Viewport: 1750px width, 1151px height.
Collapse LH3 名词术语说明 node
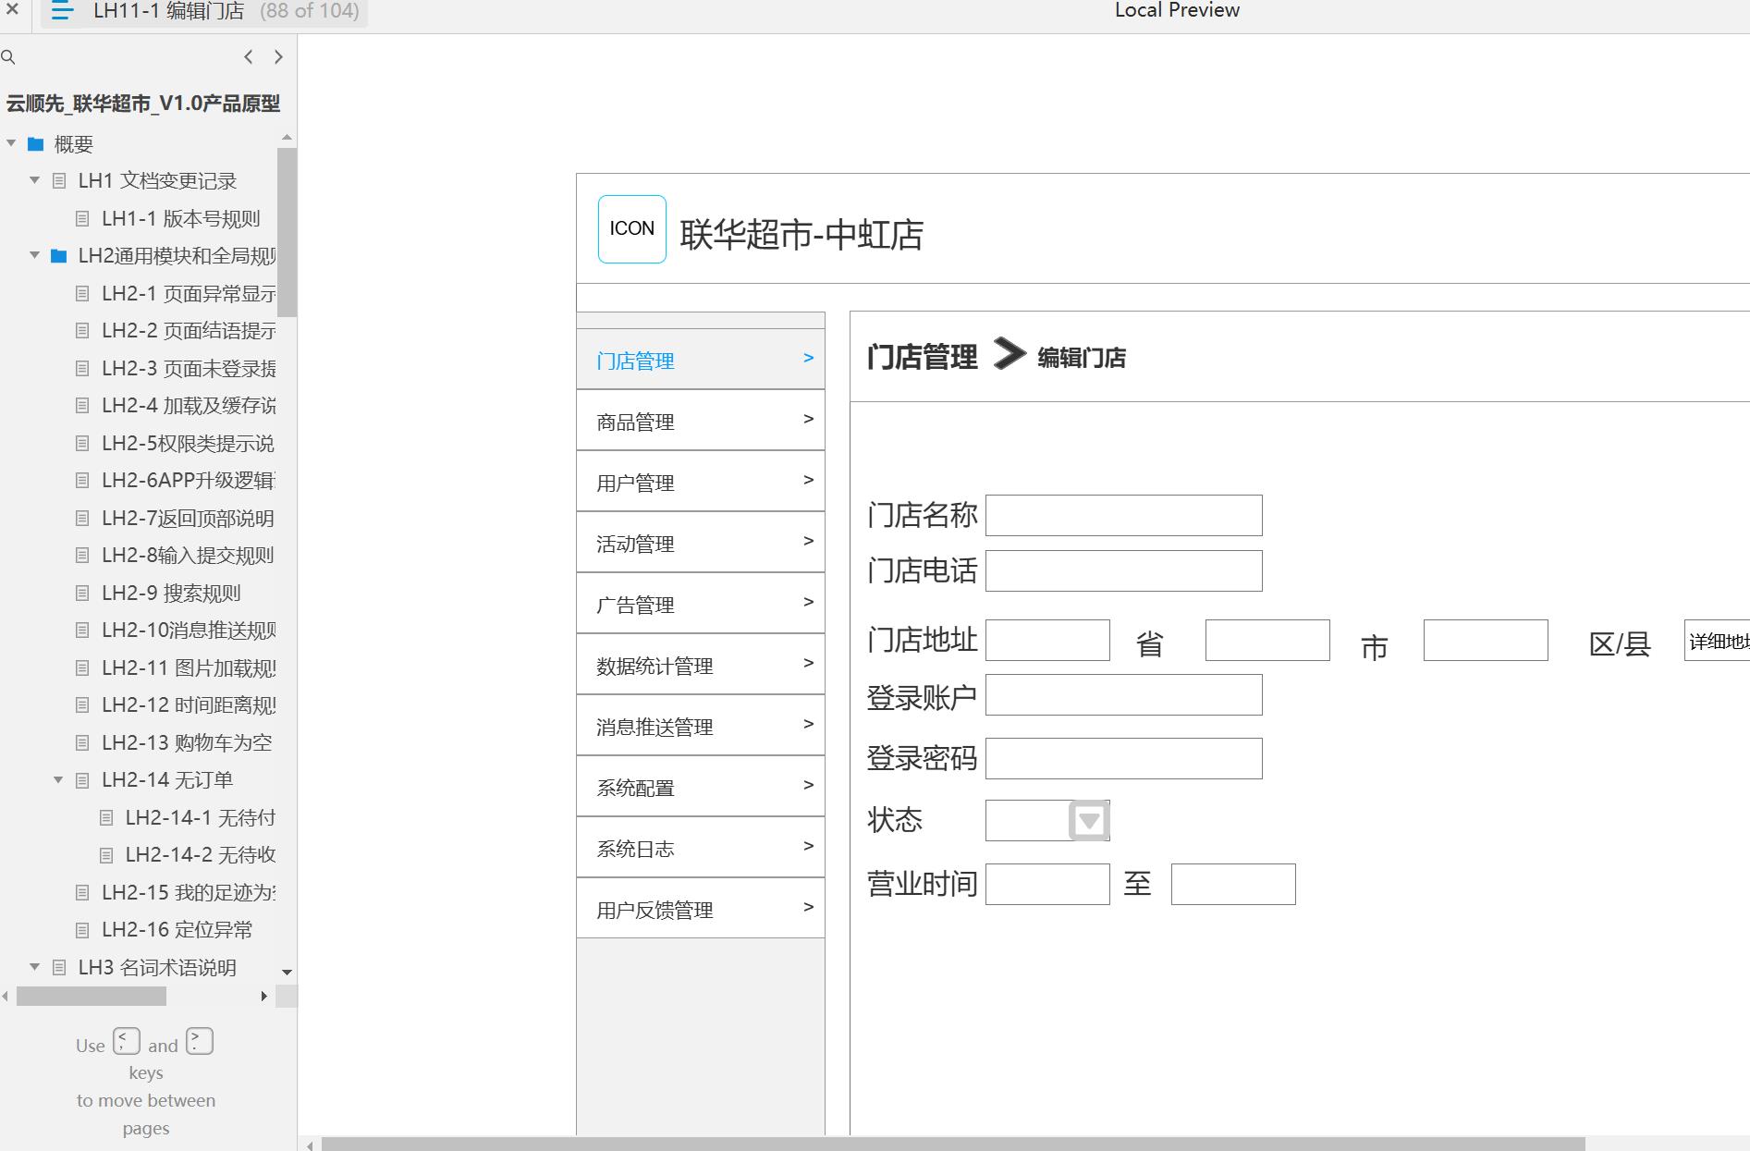tap(35, 967)
